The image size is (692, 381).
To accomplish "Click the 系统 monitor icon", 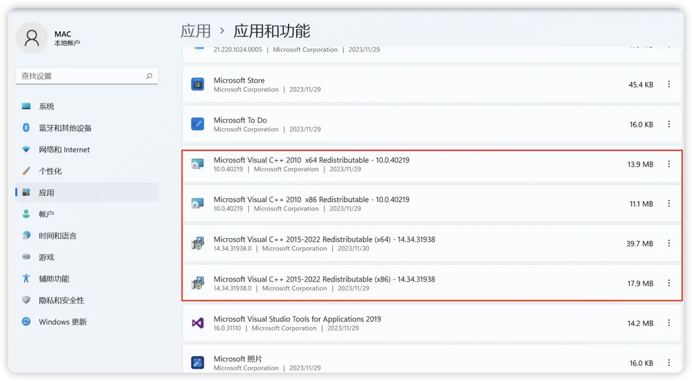I will click(26, 106).
